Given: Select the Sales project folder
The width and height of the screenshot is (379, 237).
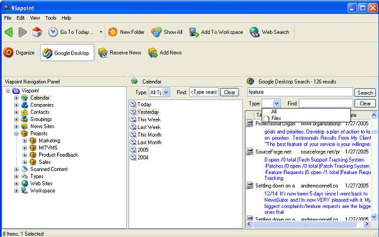Looking at the screenshot, I should [45, 162].
